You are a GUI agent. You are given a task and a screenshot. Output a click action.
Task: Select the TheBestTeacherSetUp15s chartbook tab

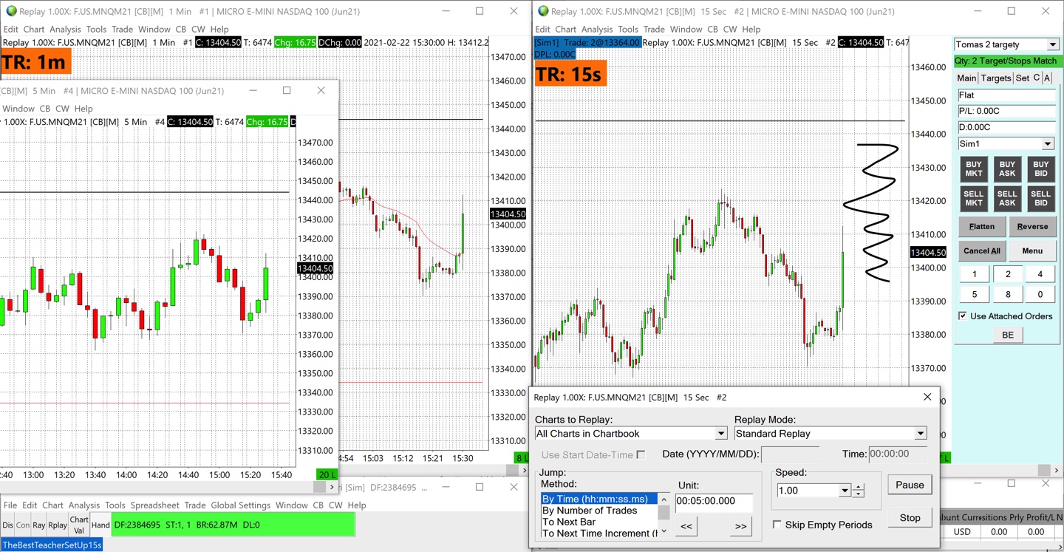(51, 545)
